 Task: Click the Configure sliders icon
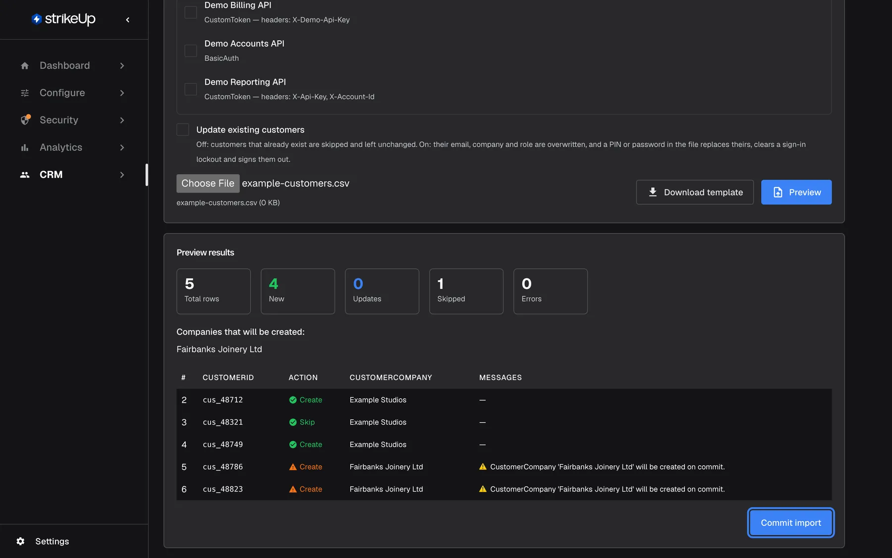[25, 93]
